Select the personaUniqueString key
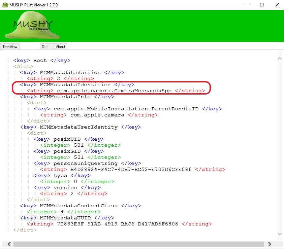The width and height of the screenshot is (284, 249). click(87, 164)
